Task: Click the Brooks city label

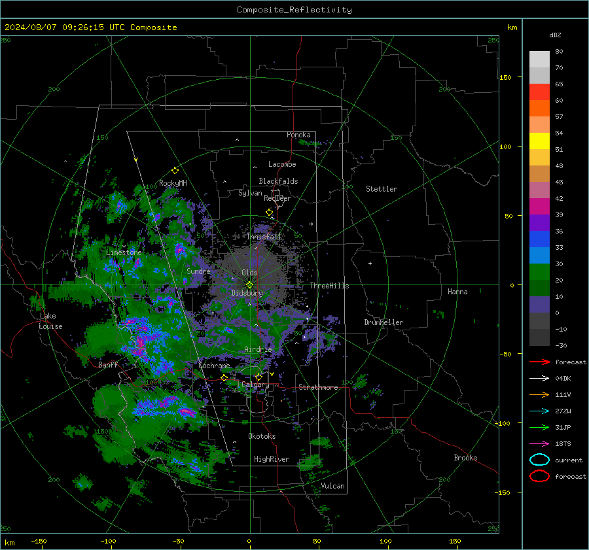Action: pyautogui.click(x=465, y=458)
